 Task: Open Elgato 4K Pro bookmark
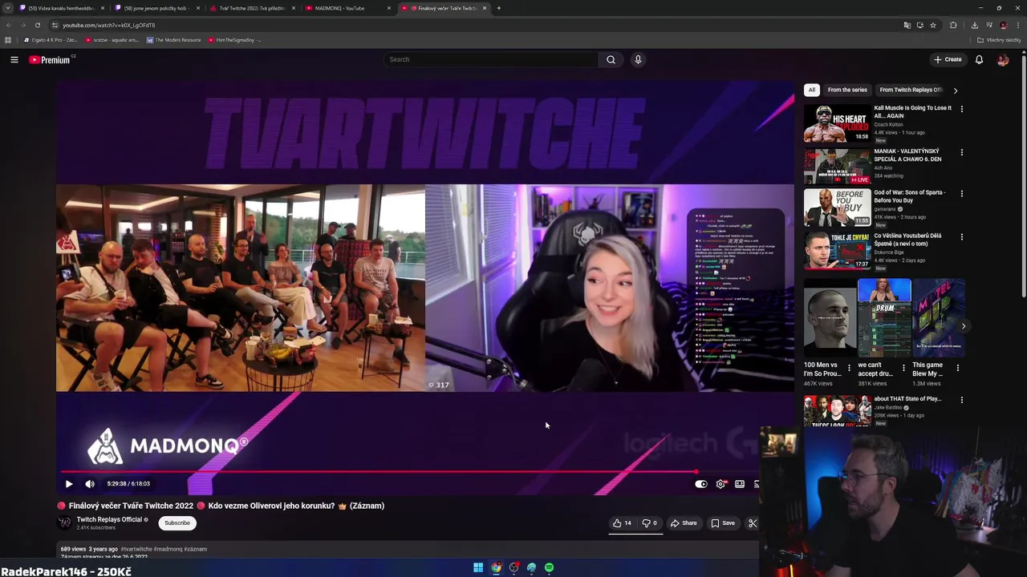51,40
